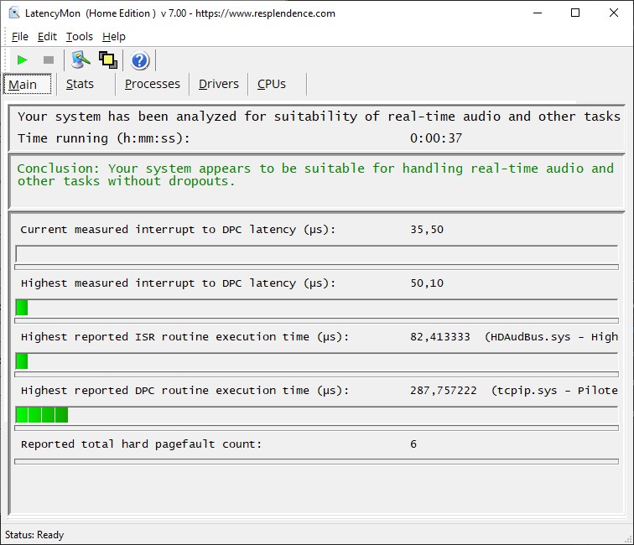Click the highest ISR routine execution bar
Image resolution: width=634 pixels, height=545 pixels.
pos(317,361)
